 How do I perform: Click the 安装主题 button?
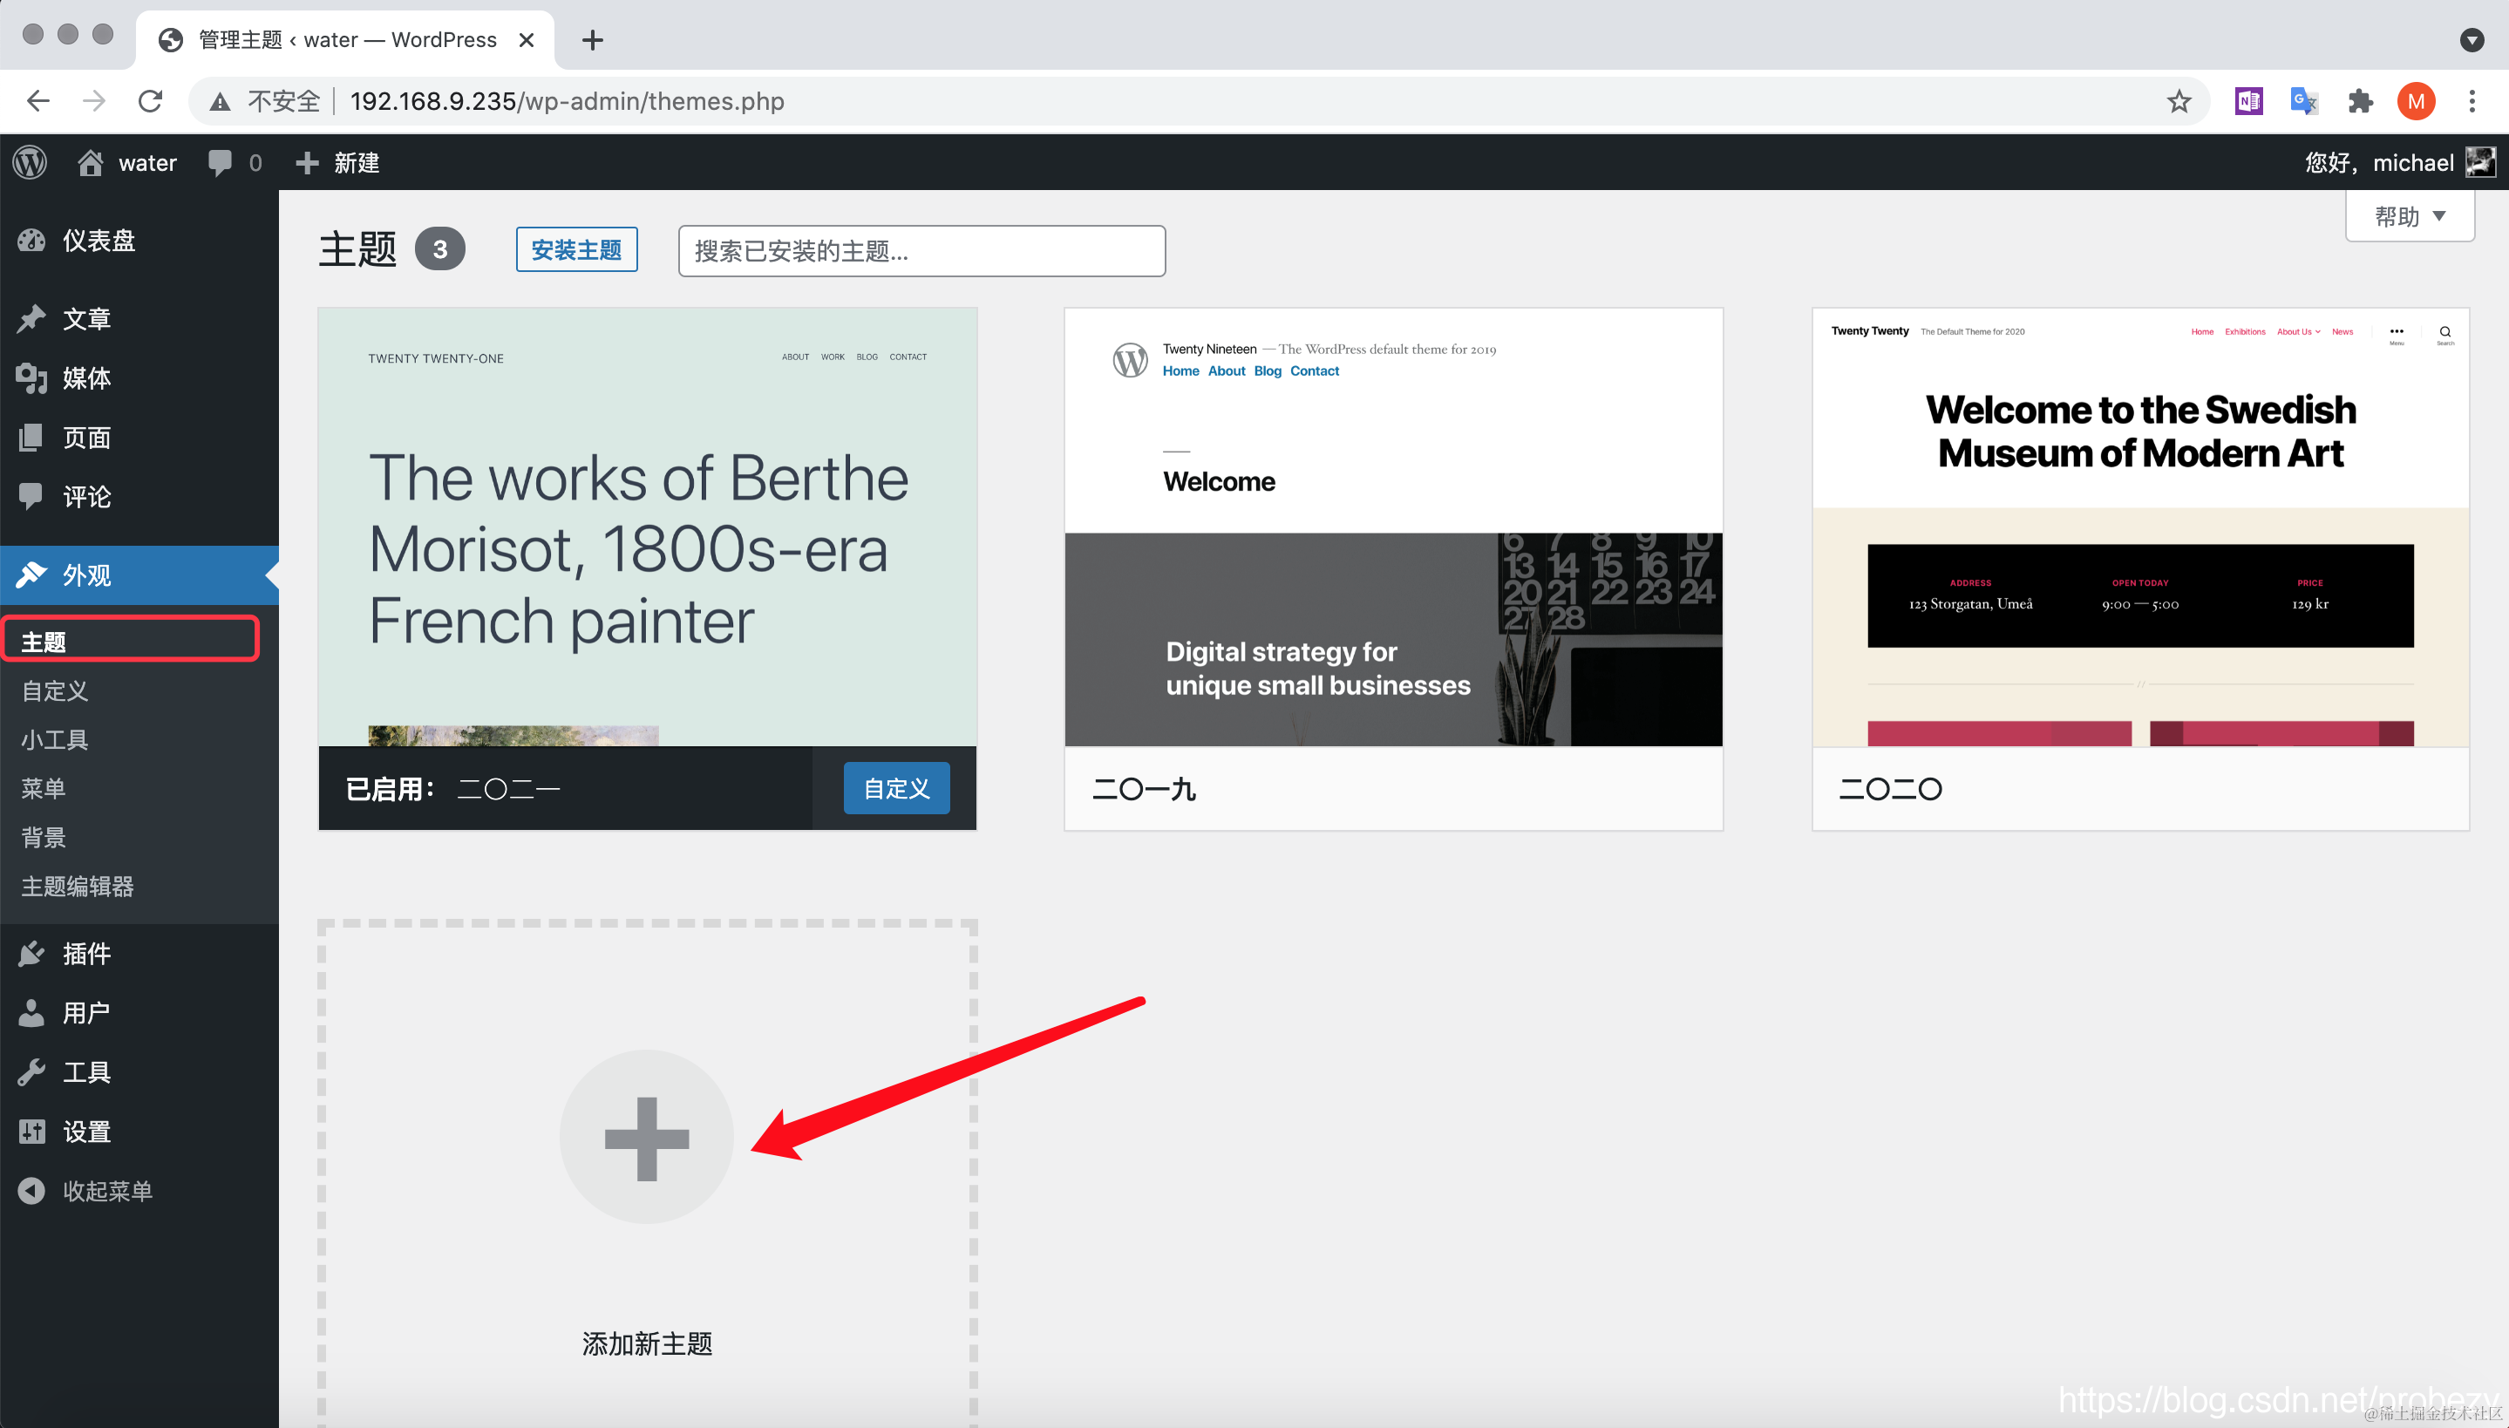click(x=575, y=250)
